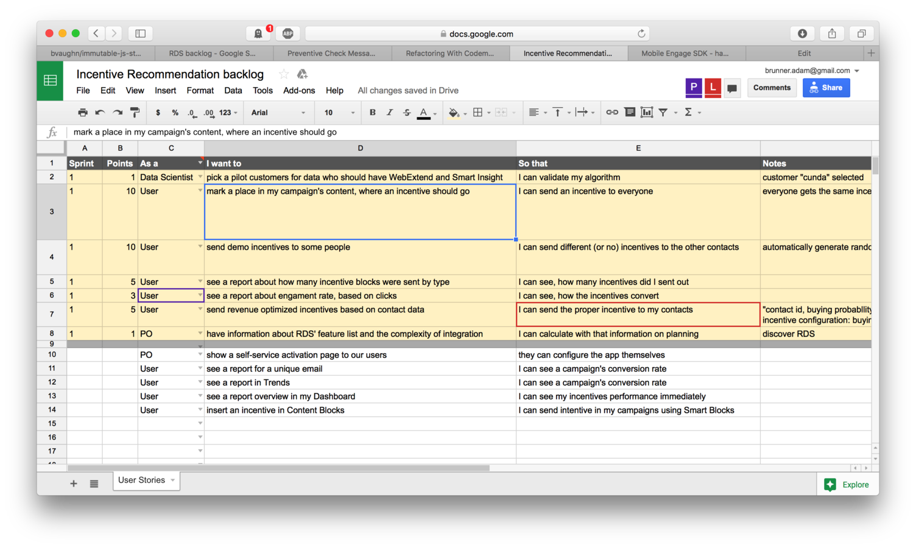This screenshot has width=916, height=548.
Task: Open the Add-ons menu
Action: click(x=299, y=91)
